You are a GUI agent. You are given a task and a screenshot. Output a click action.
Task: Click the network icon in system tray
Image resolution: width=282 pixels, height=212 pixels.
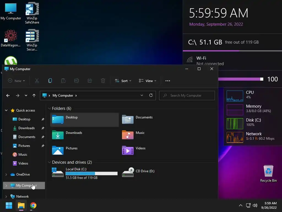coord(248,205)
